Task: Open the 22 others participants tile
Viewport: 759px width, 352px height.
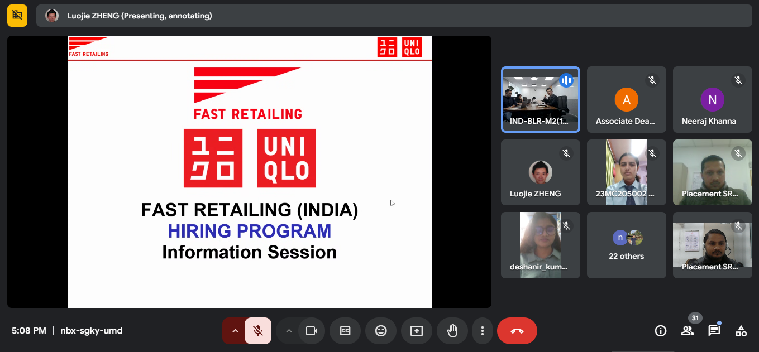Action: tap(627, 245)
